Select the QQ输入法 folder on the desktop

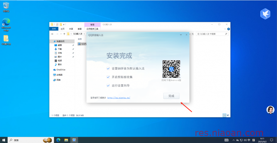click(6, 40)
